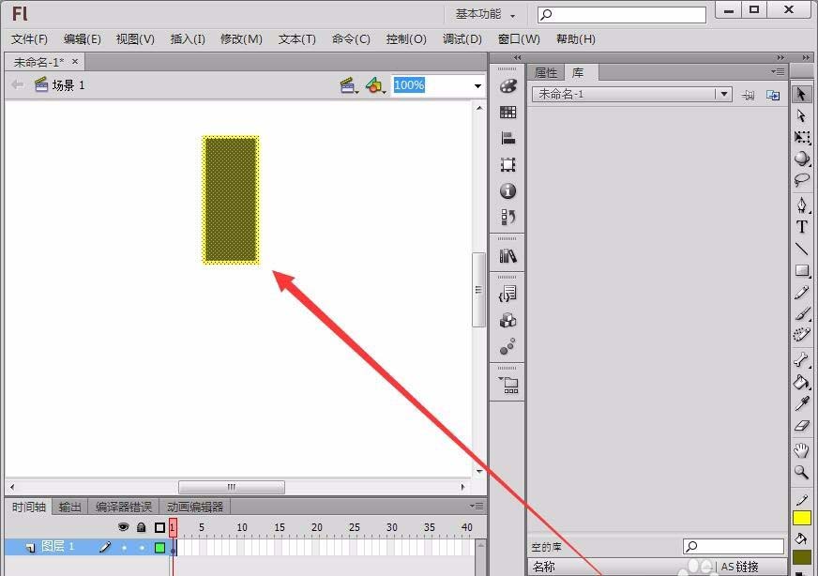Open the Info panel icon
The width and height of the screenshot is (818, 576).
[507, 191]
